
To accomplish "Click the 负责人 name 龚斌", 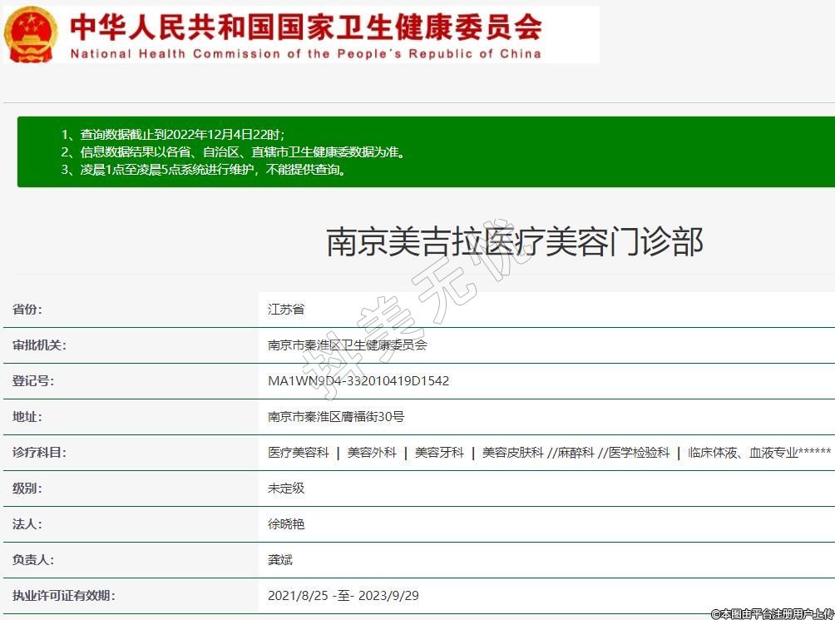I will [280, 560].
